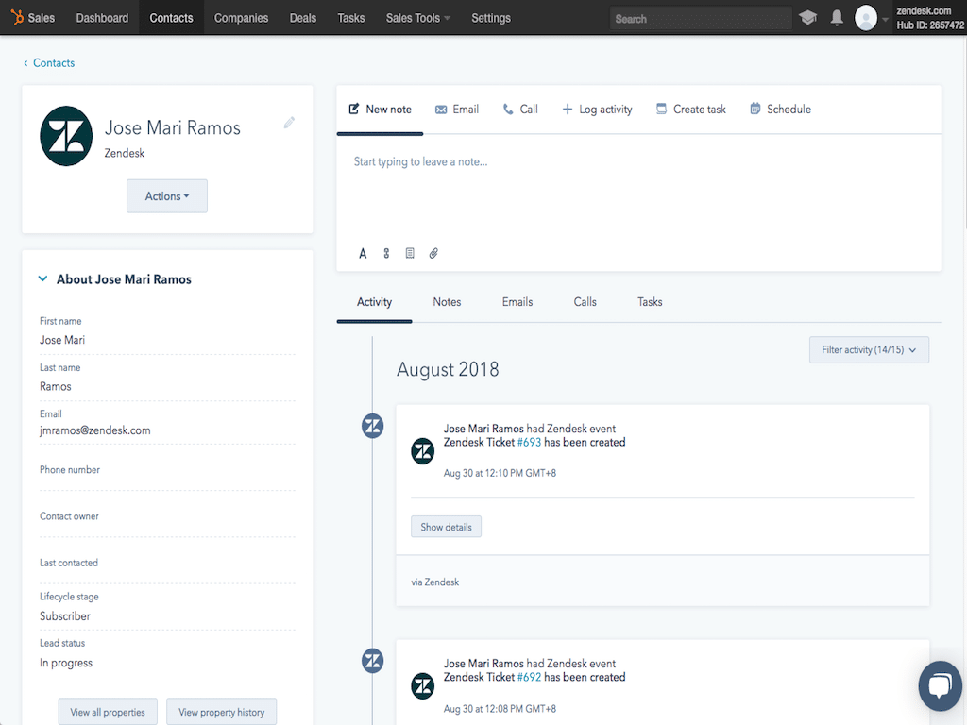Switch to the Emails timeline tab
The image size is (967, 725).
(517, 302)
